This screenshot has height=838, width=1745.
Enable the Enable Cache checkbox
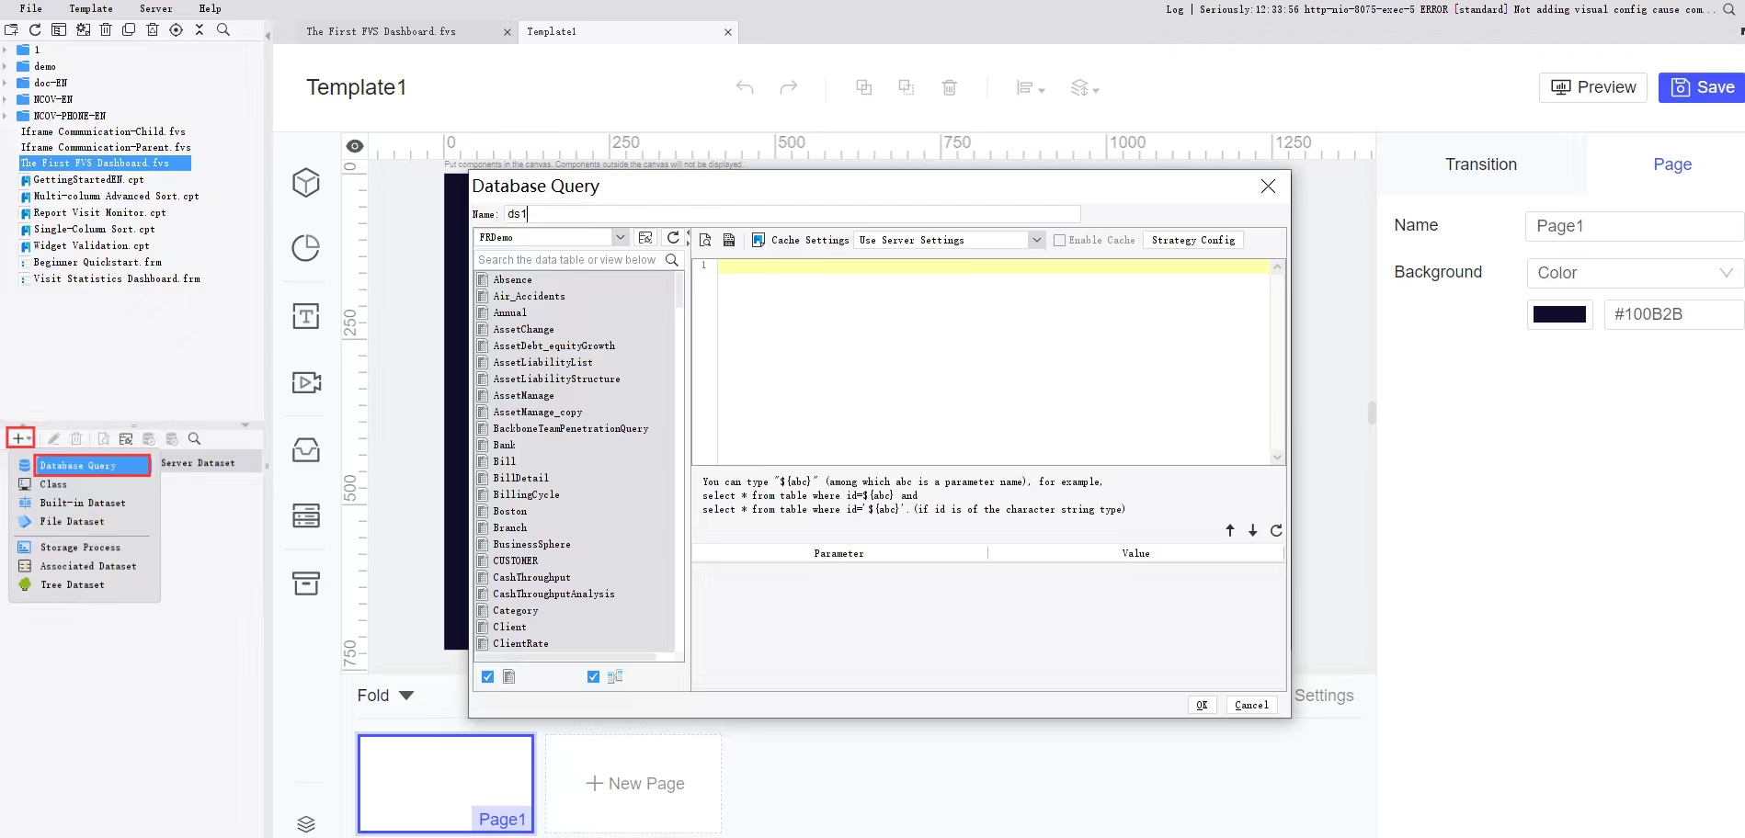[x=1059, y=240]
